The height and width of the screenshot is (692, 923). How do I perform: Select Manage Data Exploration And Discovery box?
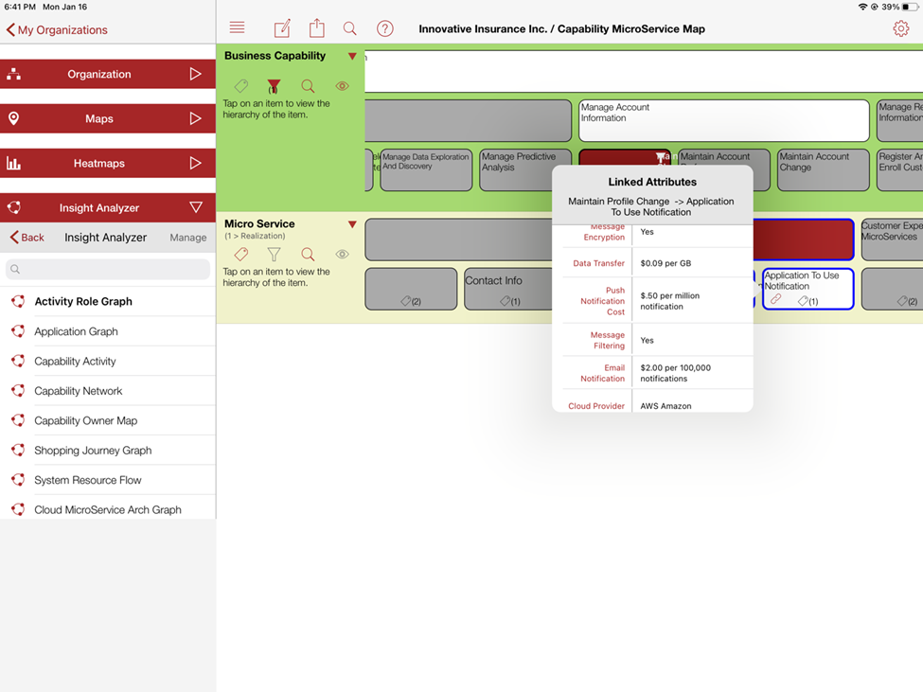point(426,169)
